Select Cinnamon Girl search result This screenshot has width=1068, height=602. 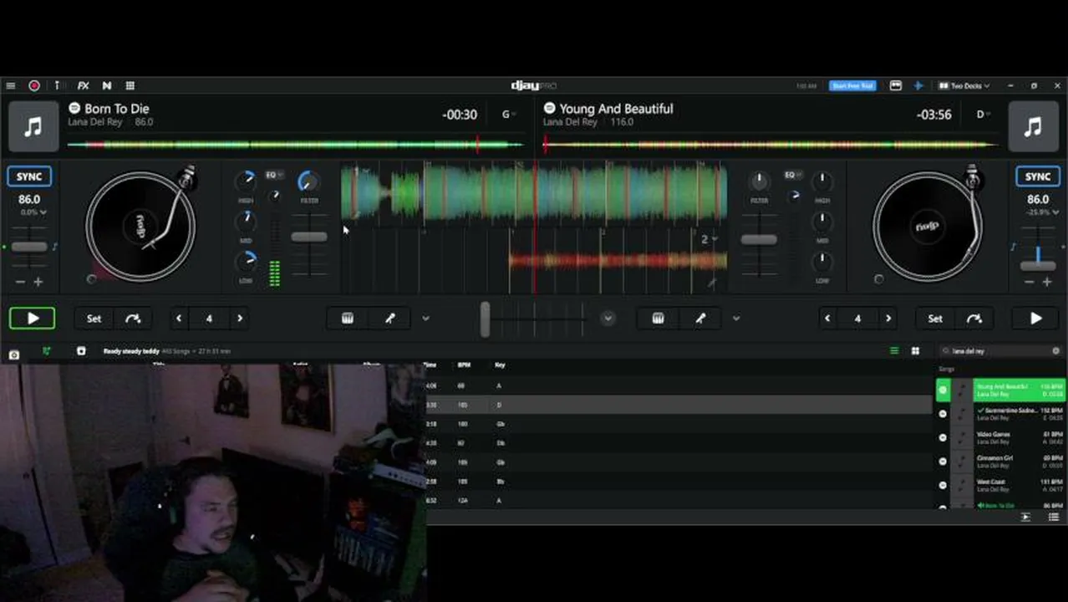(1001, 462)
